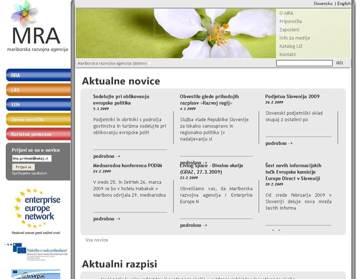This screenshot has height=279, width=361.
Task: Click date 5.3.2009
Action: (x=101, y=109)
